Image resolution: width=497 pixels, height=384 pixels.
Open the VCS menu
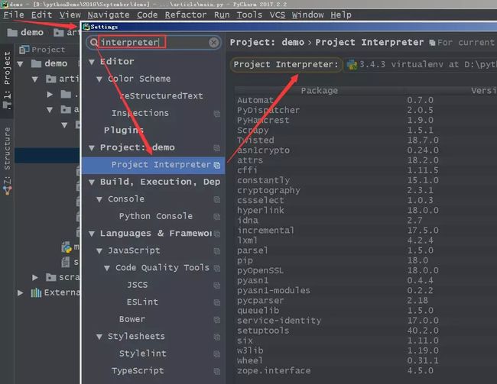pos(278,15)
